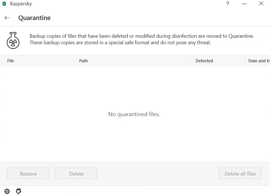Click the Kaspersky window title text
270x195 pixels.
(x=21, y=4)
